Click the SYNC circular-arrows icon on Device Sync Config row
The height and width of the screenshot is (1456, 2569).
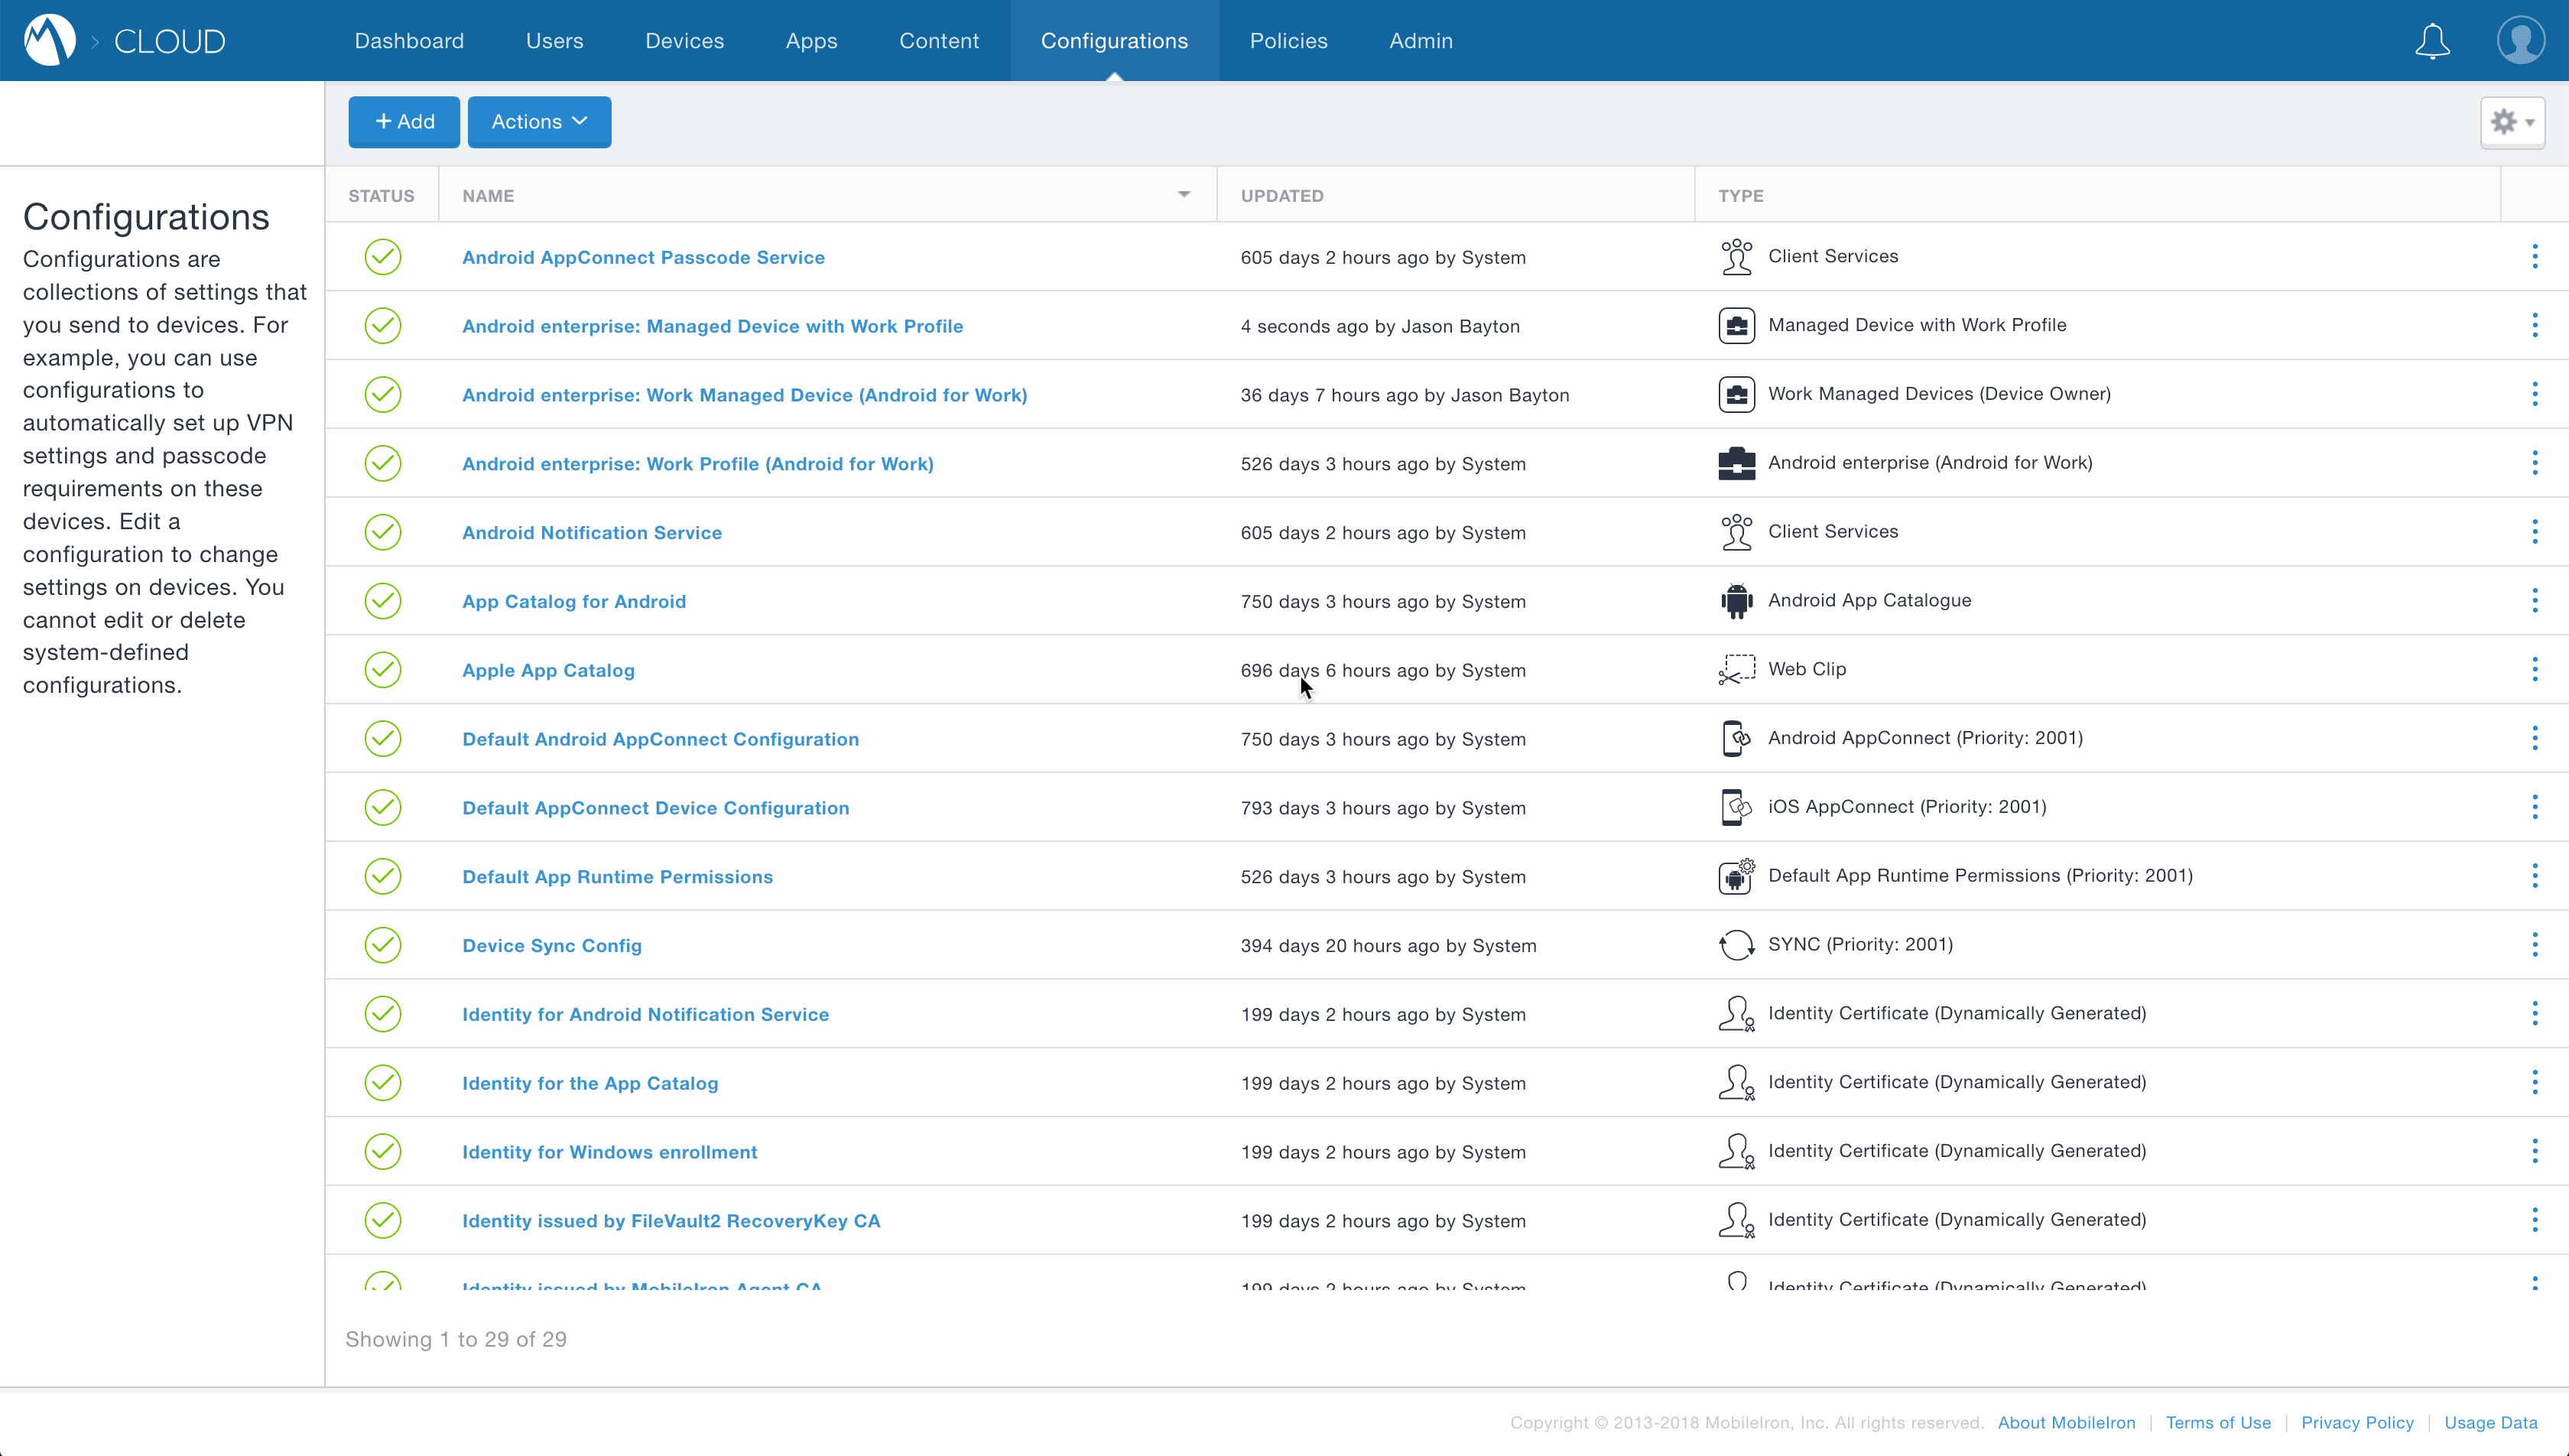[x=1736, y=944]
